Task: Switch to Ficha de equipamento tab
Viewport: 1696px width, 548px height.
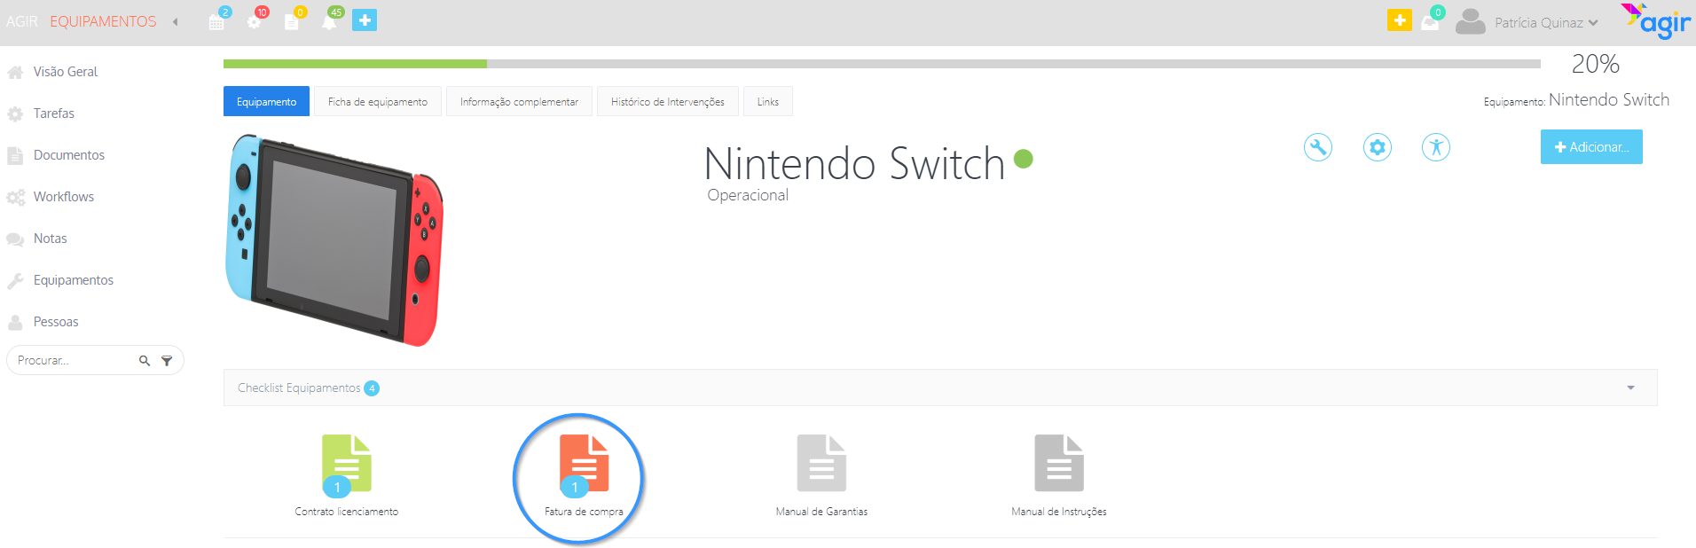Action: click(378, 102)
